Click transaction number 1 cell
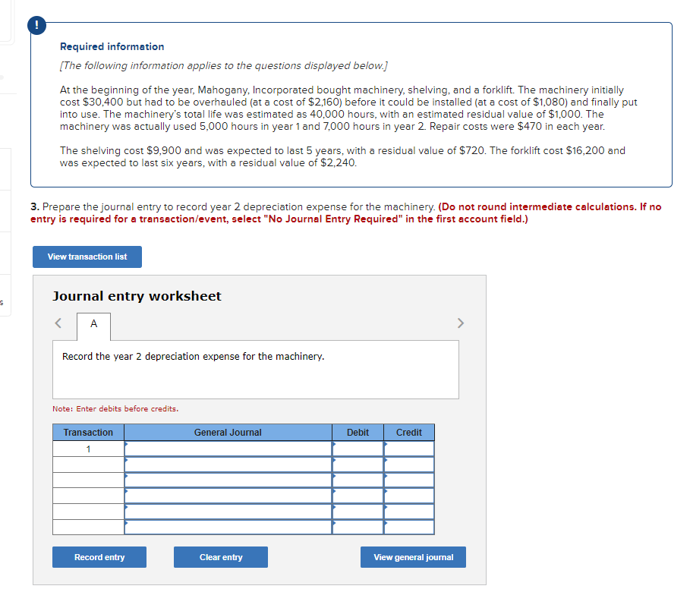This screenshot has width=690, height=589. (x=88, y=449)
